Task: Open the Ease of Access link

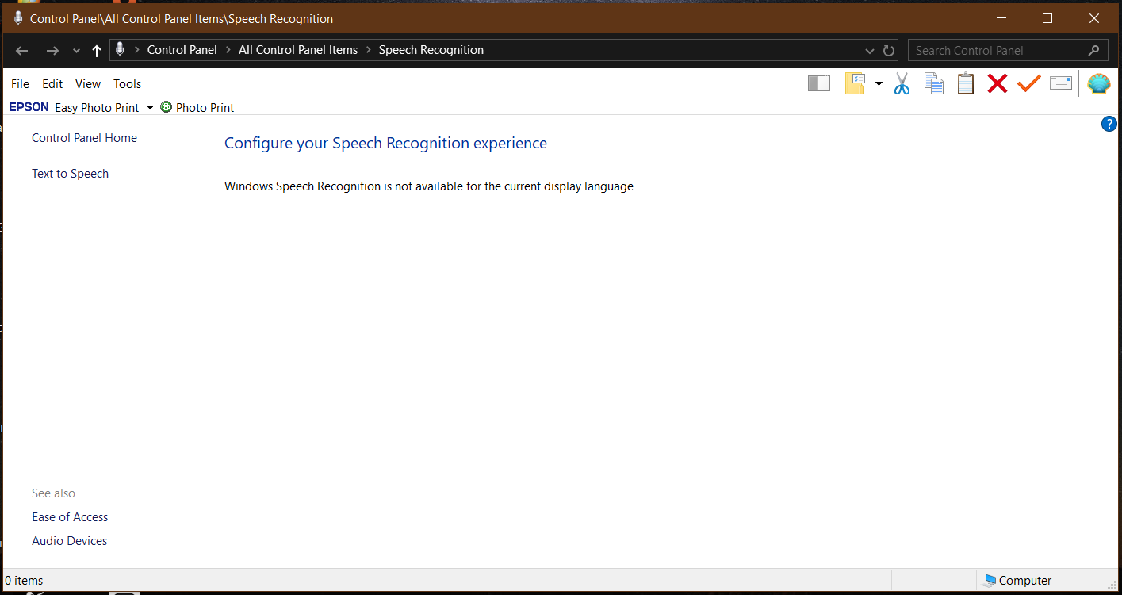Action: tap(70, 517)
